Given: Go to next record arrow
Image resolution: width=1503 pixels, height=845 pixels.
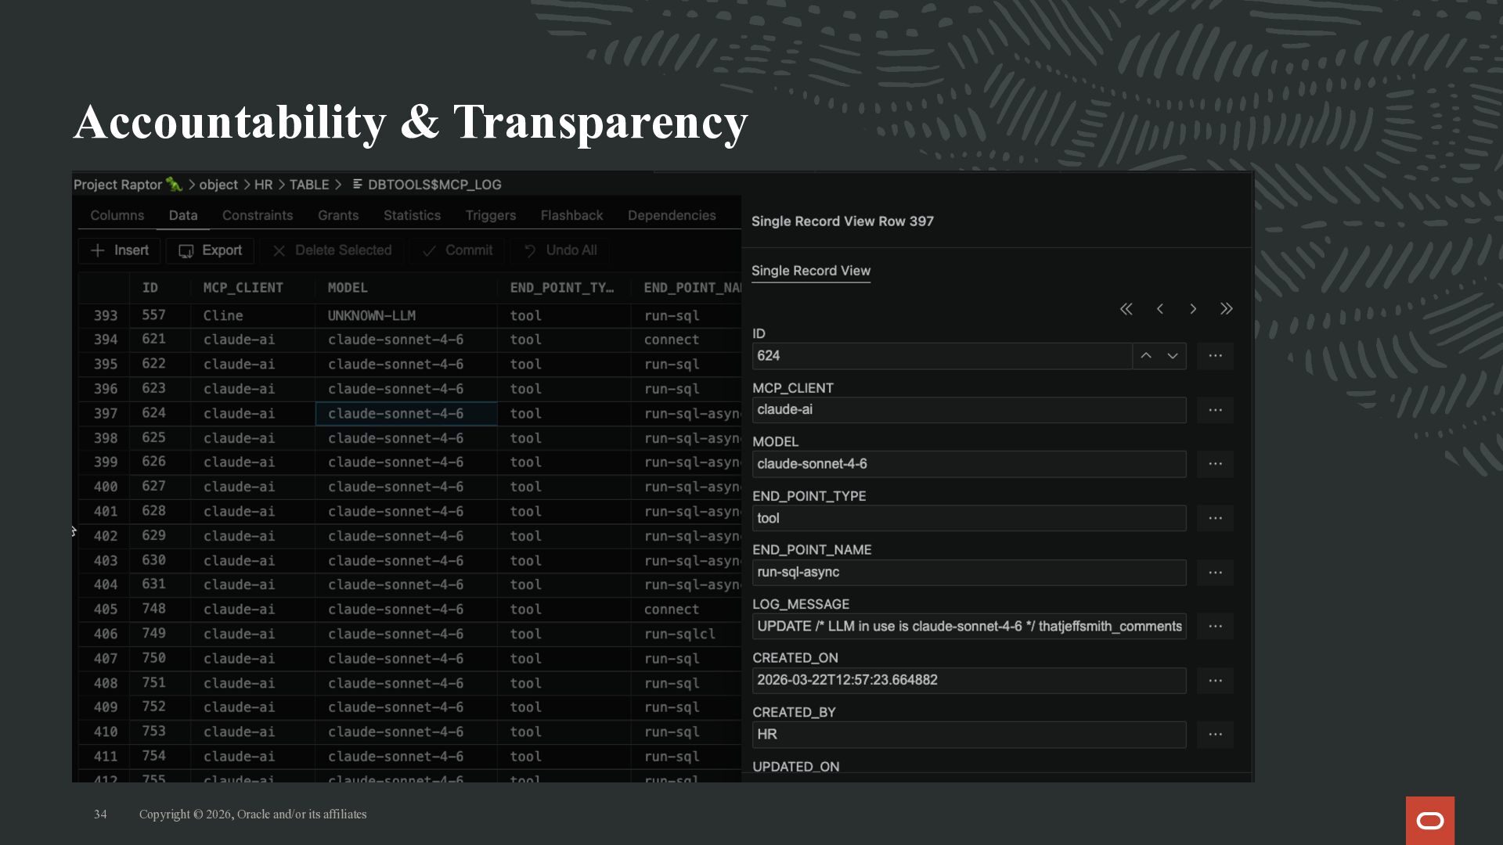Looking at the screenshot, I should tap(1193, 309).
